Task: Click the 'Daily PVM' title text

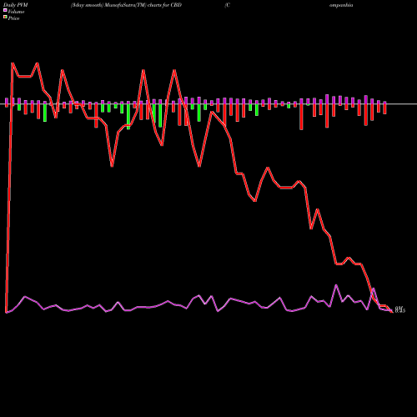Action: (16, 5)
